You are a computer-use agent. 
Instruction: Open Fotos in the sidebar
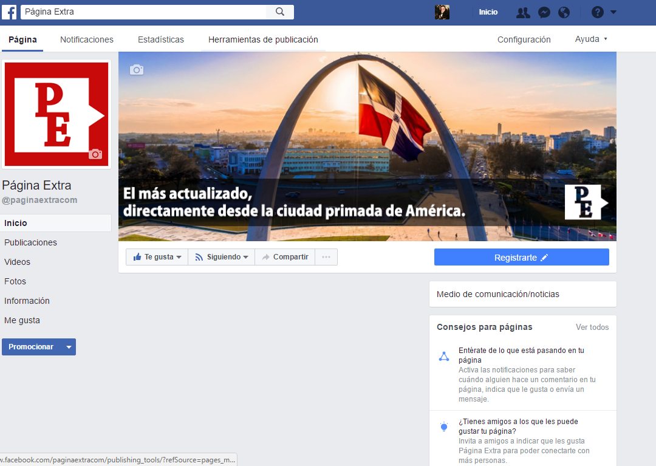click(x=15, y=281)
